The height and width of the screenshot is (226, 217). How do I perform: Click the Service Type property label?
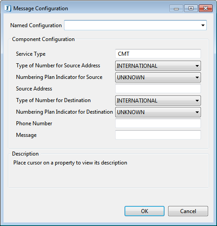coord(31,54)
